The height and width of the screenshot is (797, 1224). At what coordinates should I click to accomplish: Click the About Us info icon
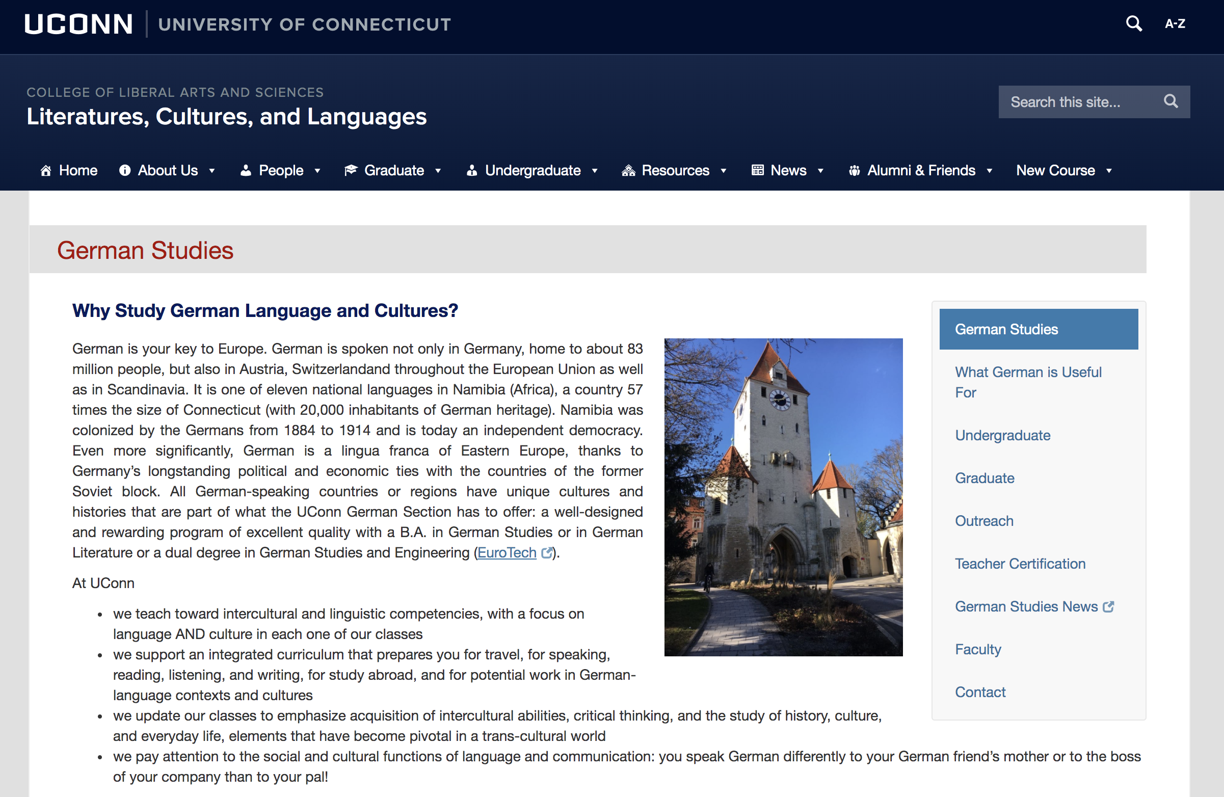coord(124,171)
